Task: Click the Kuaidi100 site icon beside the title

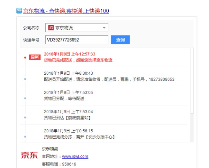Action: tap(19, 11)
